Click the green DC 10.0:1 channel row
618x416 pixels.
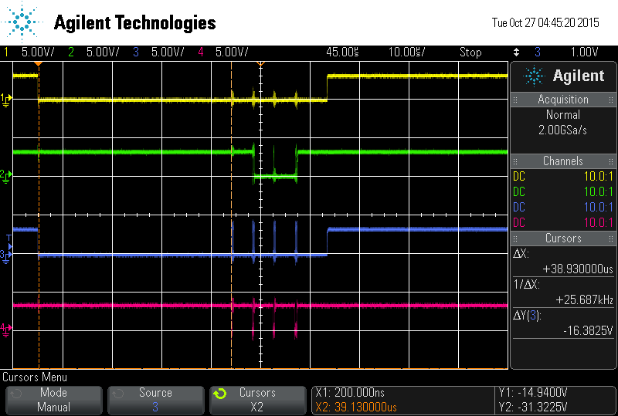(x=563, y=191)
